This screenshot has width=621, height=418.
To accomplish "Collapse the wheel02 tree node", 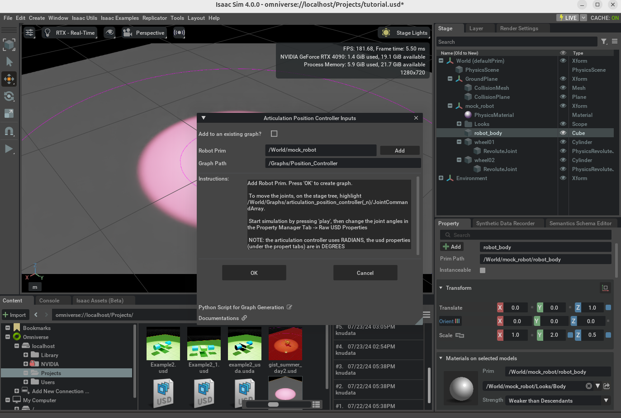I will pos(459,160).
